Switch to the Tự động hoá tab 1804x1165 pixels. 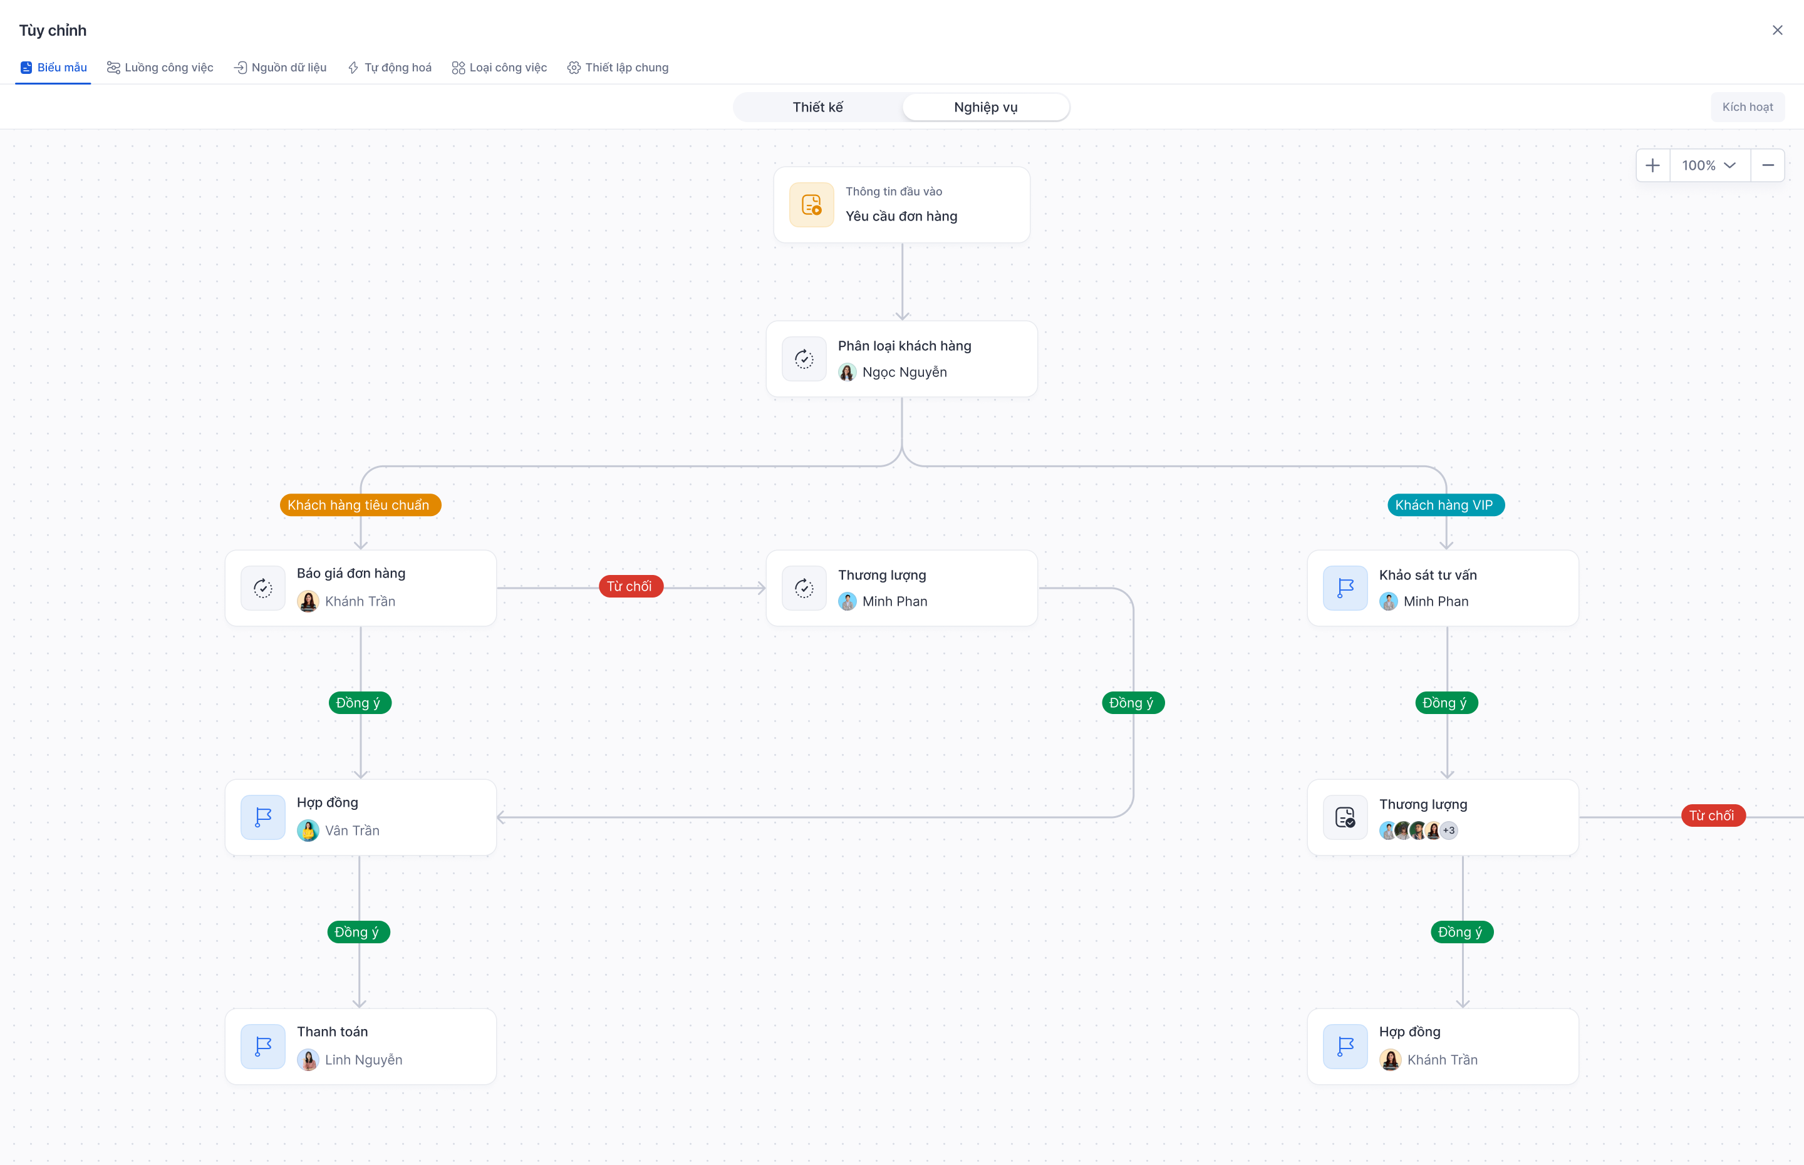(389, 67)
